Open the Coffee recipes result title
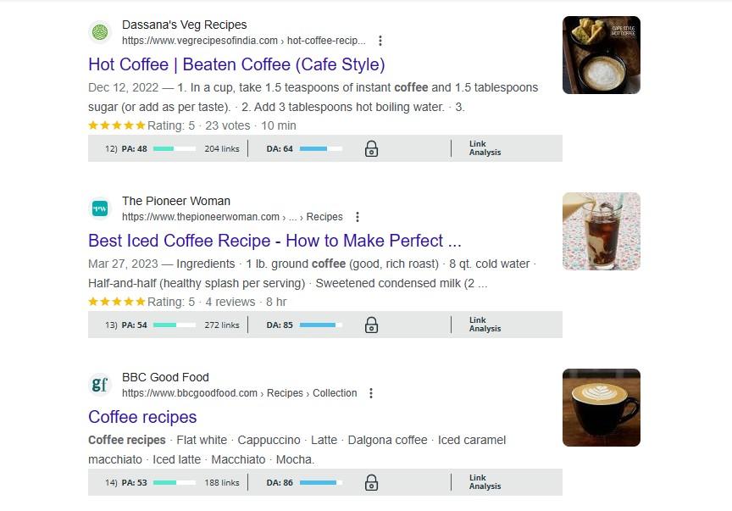This screenshot has height=511, width=732. [142, 417]
